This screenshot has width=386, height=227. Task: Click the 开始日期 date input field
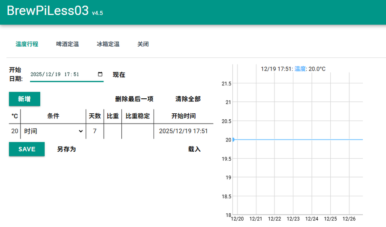pyautogui.click(x=60, y=74)
